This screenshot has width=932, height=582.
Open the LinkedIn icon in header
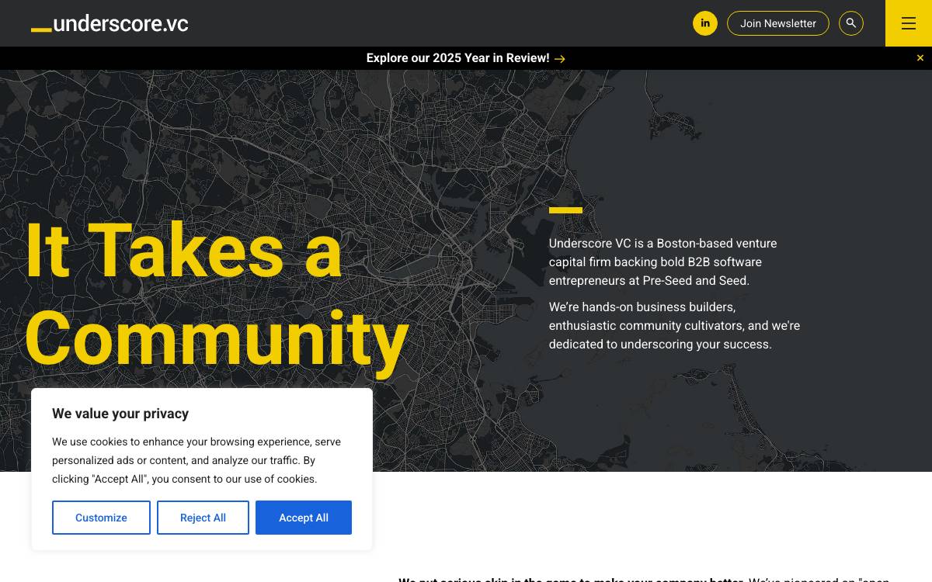click(x=705, y=23)
